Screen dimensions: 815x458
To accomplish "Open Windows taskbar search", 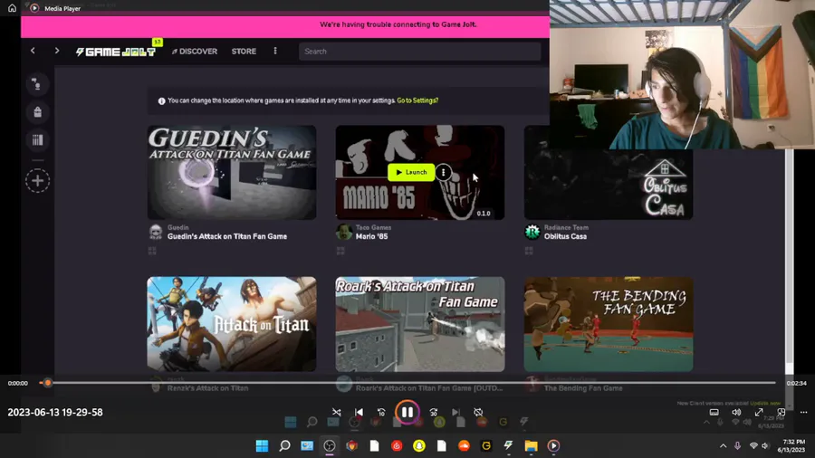I will [284, 445].
